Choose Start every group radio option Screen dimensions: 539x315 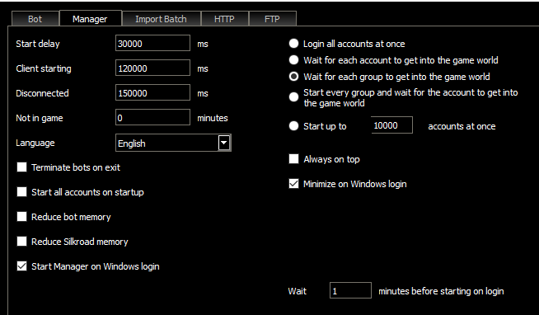pyautogui.click(x=294, y=97)
